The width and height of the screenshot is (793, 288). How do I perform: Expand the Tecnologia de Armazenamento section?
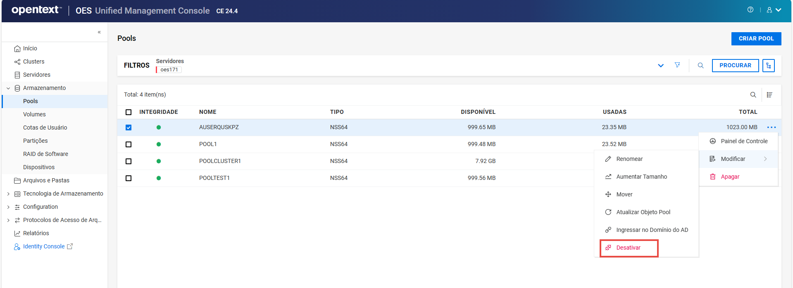8,194
